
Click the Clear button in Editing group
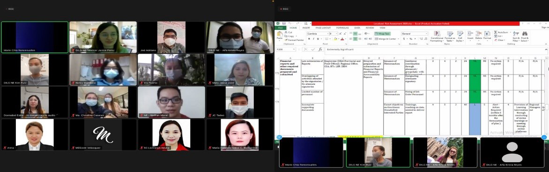[500, 40]
